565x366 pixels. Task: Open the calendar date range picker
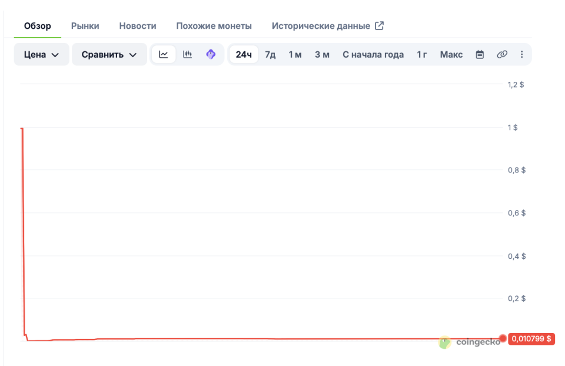point(480,54)
